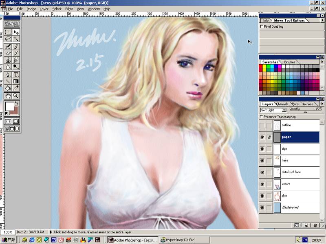Switch to the Brushes tab

[x=289, y=62]
